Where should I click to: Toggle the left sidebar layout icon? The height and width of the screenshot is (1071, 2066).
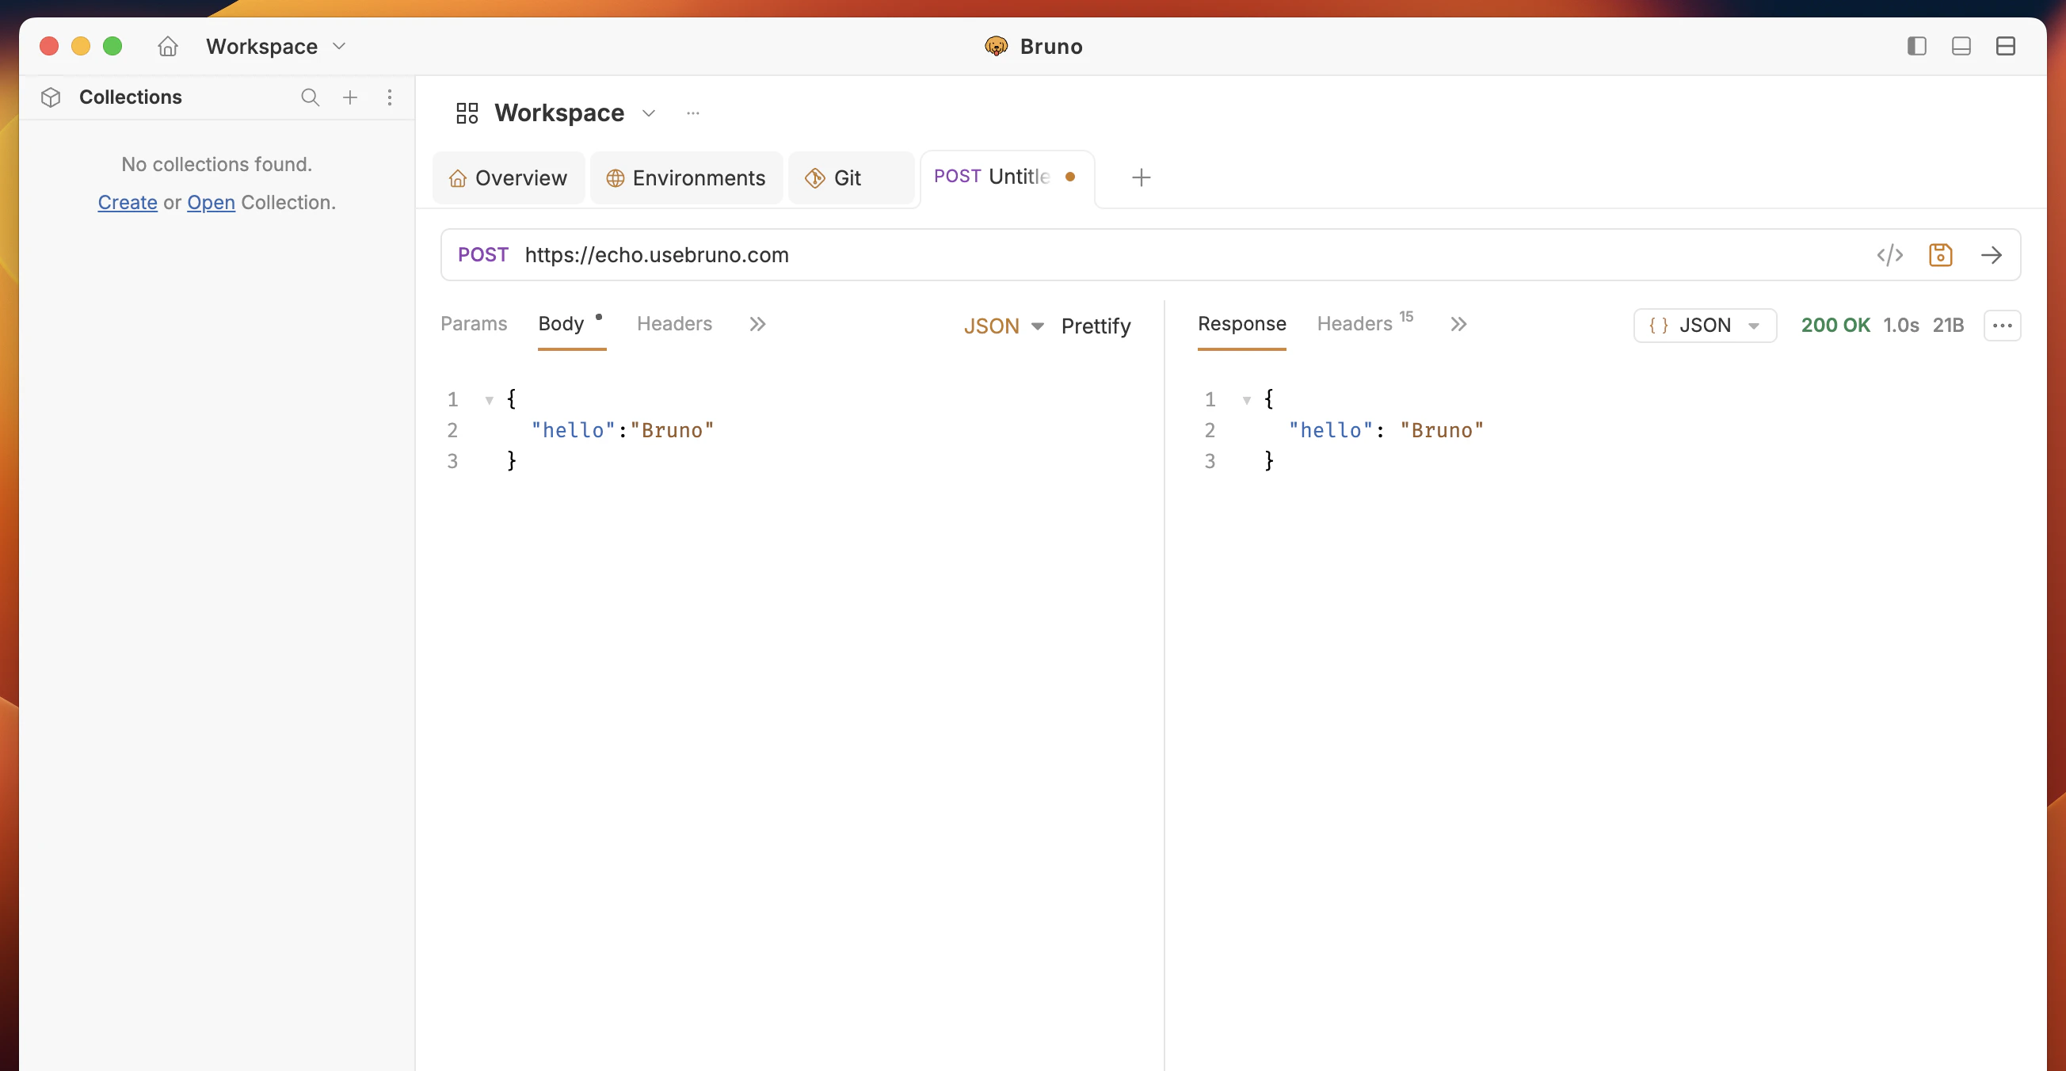point(1916,47)
